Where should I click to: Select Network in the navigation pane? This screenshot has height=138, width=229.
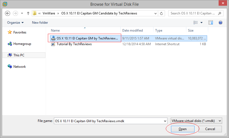(x=20, y=66)
